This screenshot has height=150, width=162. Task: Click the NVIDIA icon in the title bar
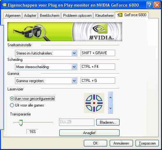[x=4, y=5]
